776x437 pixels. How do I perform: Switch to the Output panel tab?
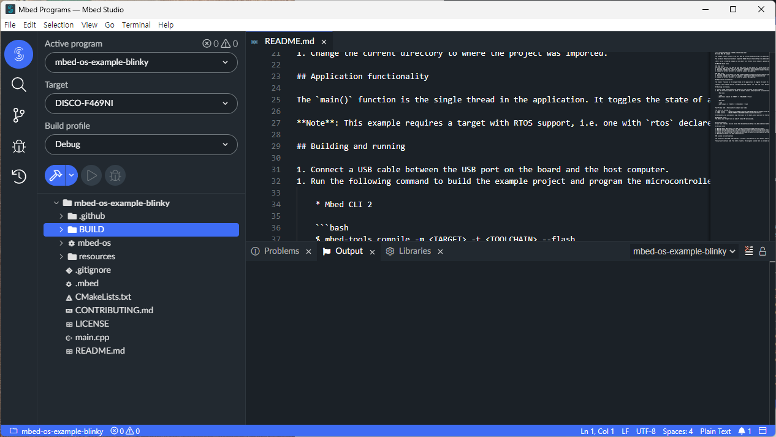click(x=349, y=251)
